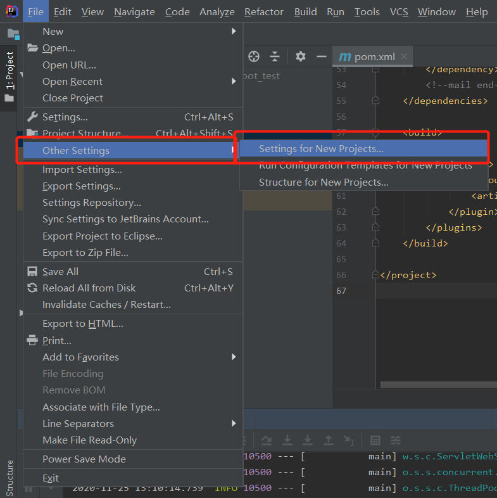Select Settings for New Projects
This screenshot has width=497, height=498.
pos(363,149)
